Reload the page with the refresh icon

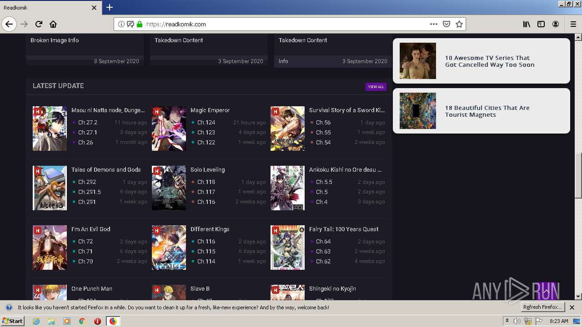click(x=39, y=24)
